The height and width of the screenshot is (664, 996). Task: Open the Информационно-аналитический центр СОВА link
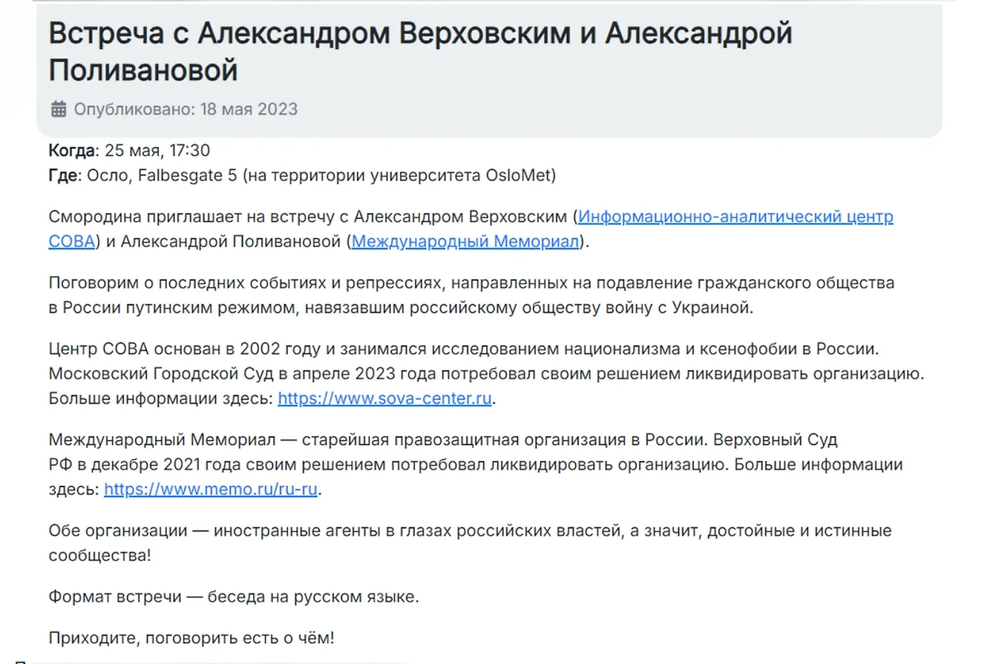(735, 217)
